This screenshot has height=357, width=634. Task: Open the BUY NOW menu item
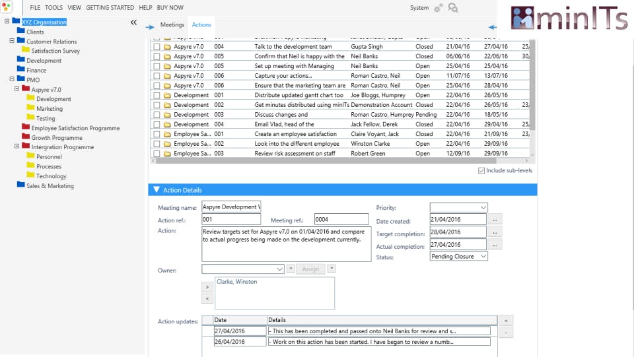170,8
